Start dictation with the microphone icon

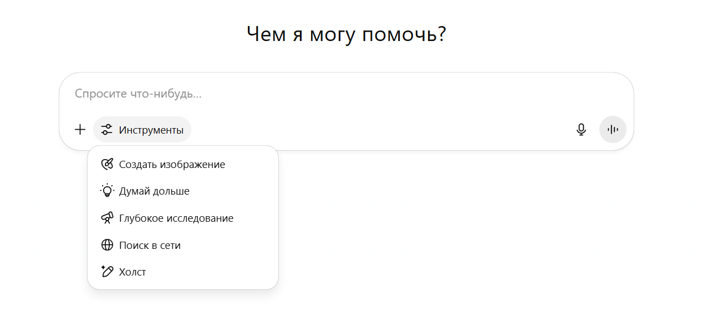[x=581, y=130]
